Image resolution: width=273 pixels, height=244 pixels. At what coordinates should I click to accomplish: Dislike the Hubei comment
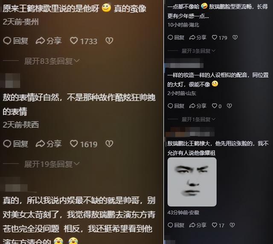pyautogui.click(x=235, y=38)
